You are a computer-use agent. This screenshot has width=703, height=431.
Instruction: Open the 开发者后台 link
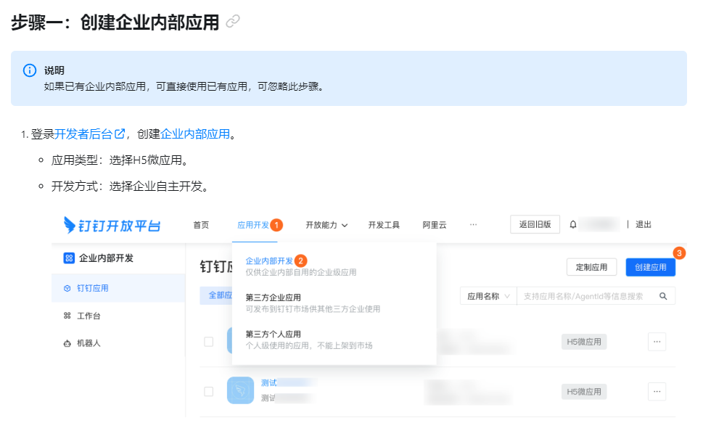[x=83, y=134]
